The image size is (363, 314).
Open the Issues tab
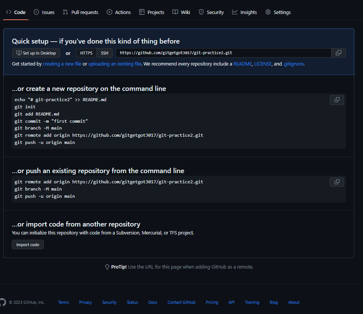pyautogui.click(x=44, y=12)
